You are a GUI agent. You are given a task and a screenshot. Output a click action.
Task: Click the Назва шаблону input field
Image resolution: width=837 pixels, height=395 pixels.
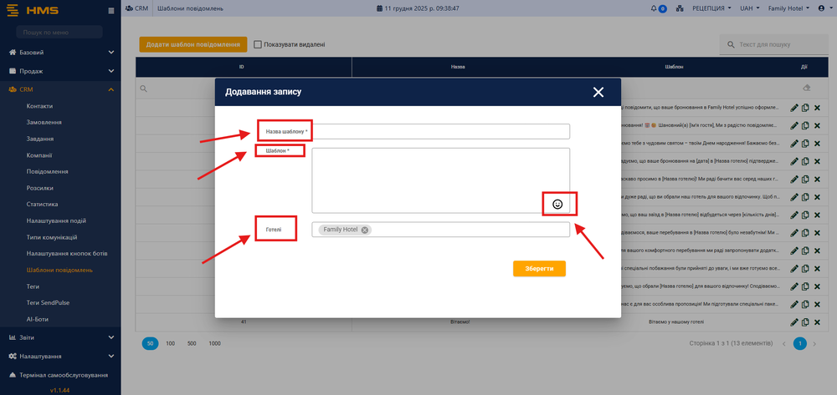click(440, 131)
